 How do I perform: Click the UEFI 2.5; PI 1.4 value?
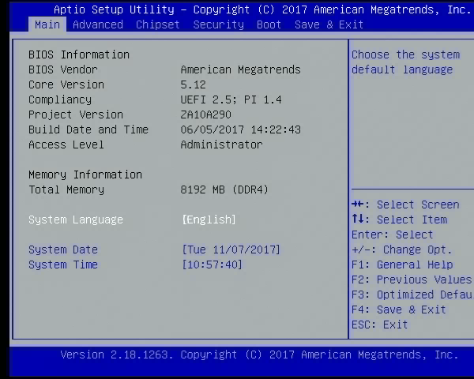(x=231, y=99)
